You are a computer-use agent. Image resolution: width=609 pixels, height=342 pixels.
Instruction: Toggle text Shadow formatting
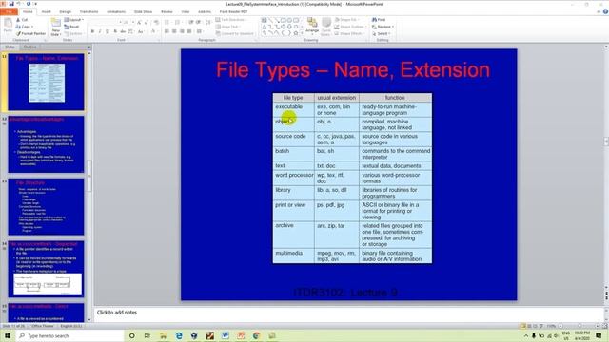(x=115, y=31)
